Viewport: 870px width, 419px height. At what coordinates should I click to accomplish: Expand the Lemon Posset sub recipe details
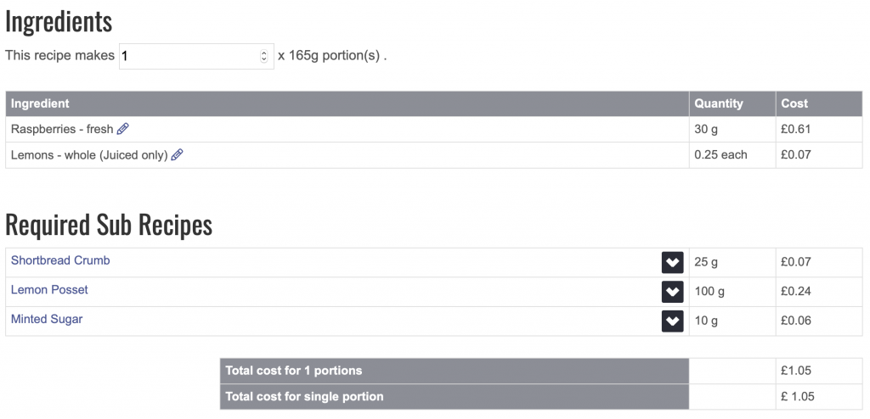[672, 292]
